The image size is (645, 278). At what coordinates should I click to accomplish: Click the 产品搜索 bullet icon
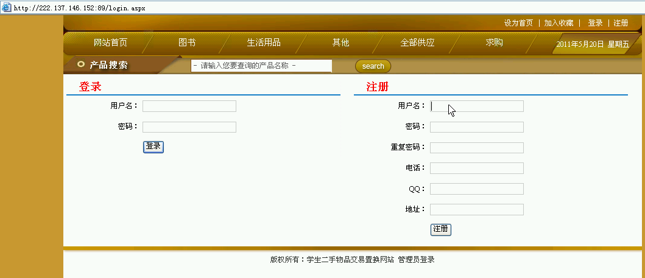[81, 64]
